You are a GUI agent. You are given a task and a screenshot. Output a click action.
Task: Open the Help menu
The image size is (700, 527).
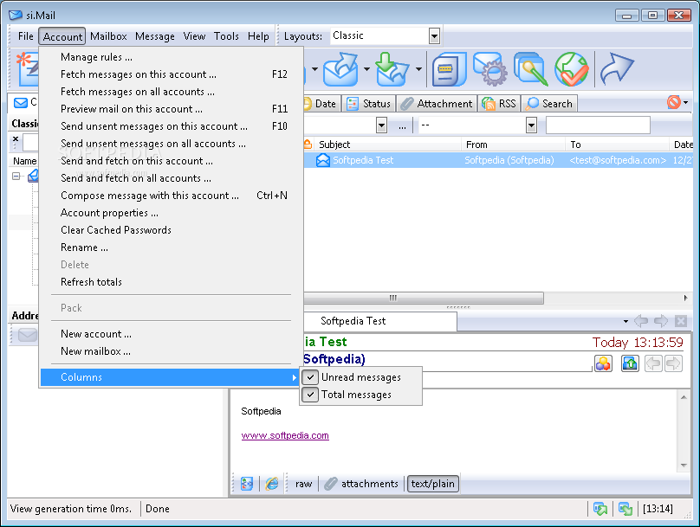coord(258,36)
